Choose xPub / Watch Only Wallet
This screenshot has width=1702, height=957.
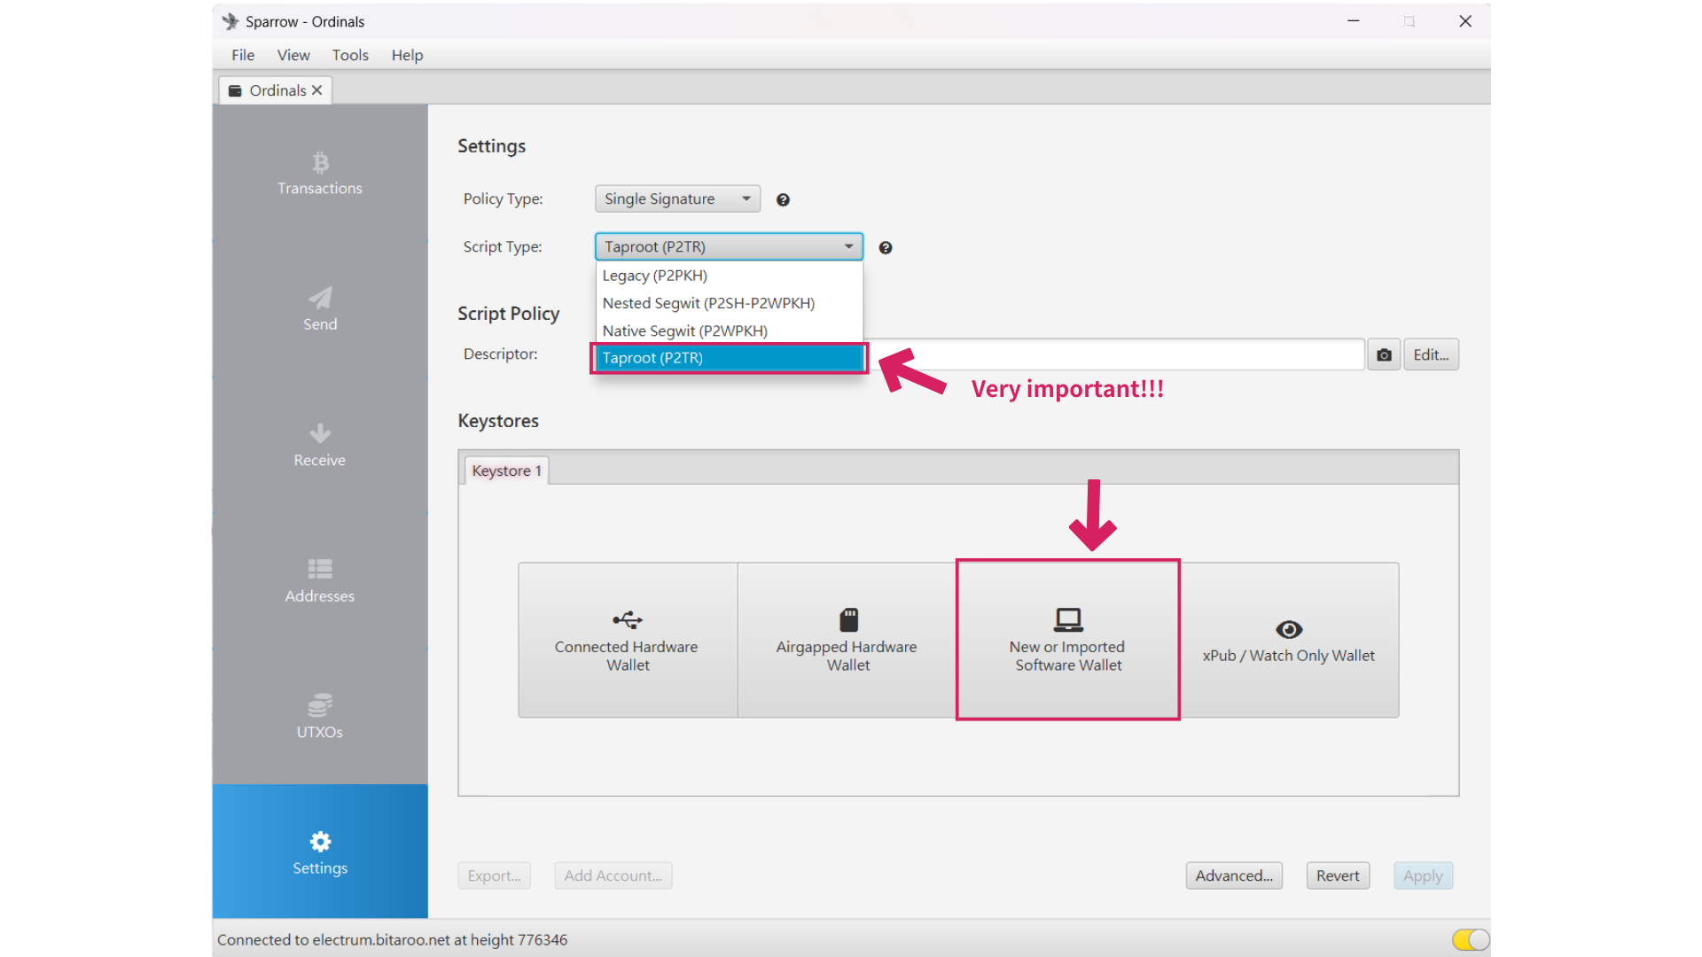(x=1289, y=640)
